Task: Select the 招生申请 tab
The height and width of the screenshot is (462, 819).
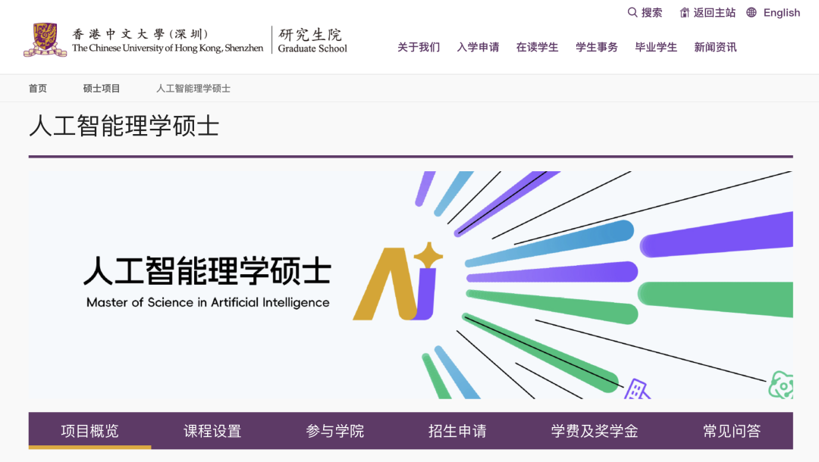Action: click(457, 431)
